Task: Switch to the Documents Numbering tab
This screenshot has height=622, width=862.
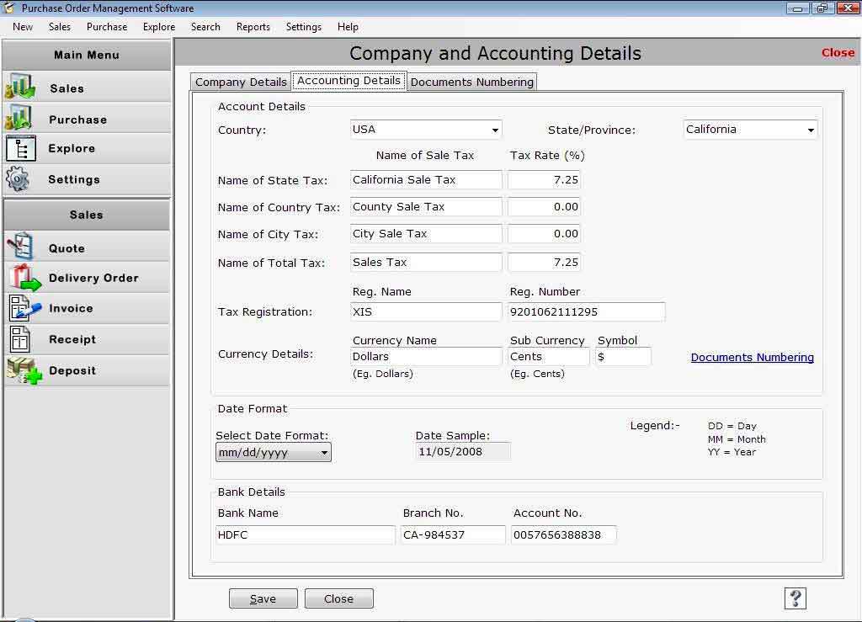Action: tap(471, 82)
